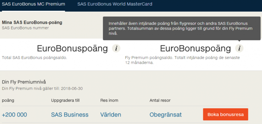
Task: Click the Din Fly Premiumnivå heading
Action: pos(24,82)
